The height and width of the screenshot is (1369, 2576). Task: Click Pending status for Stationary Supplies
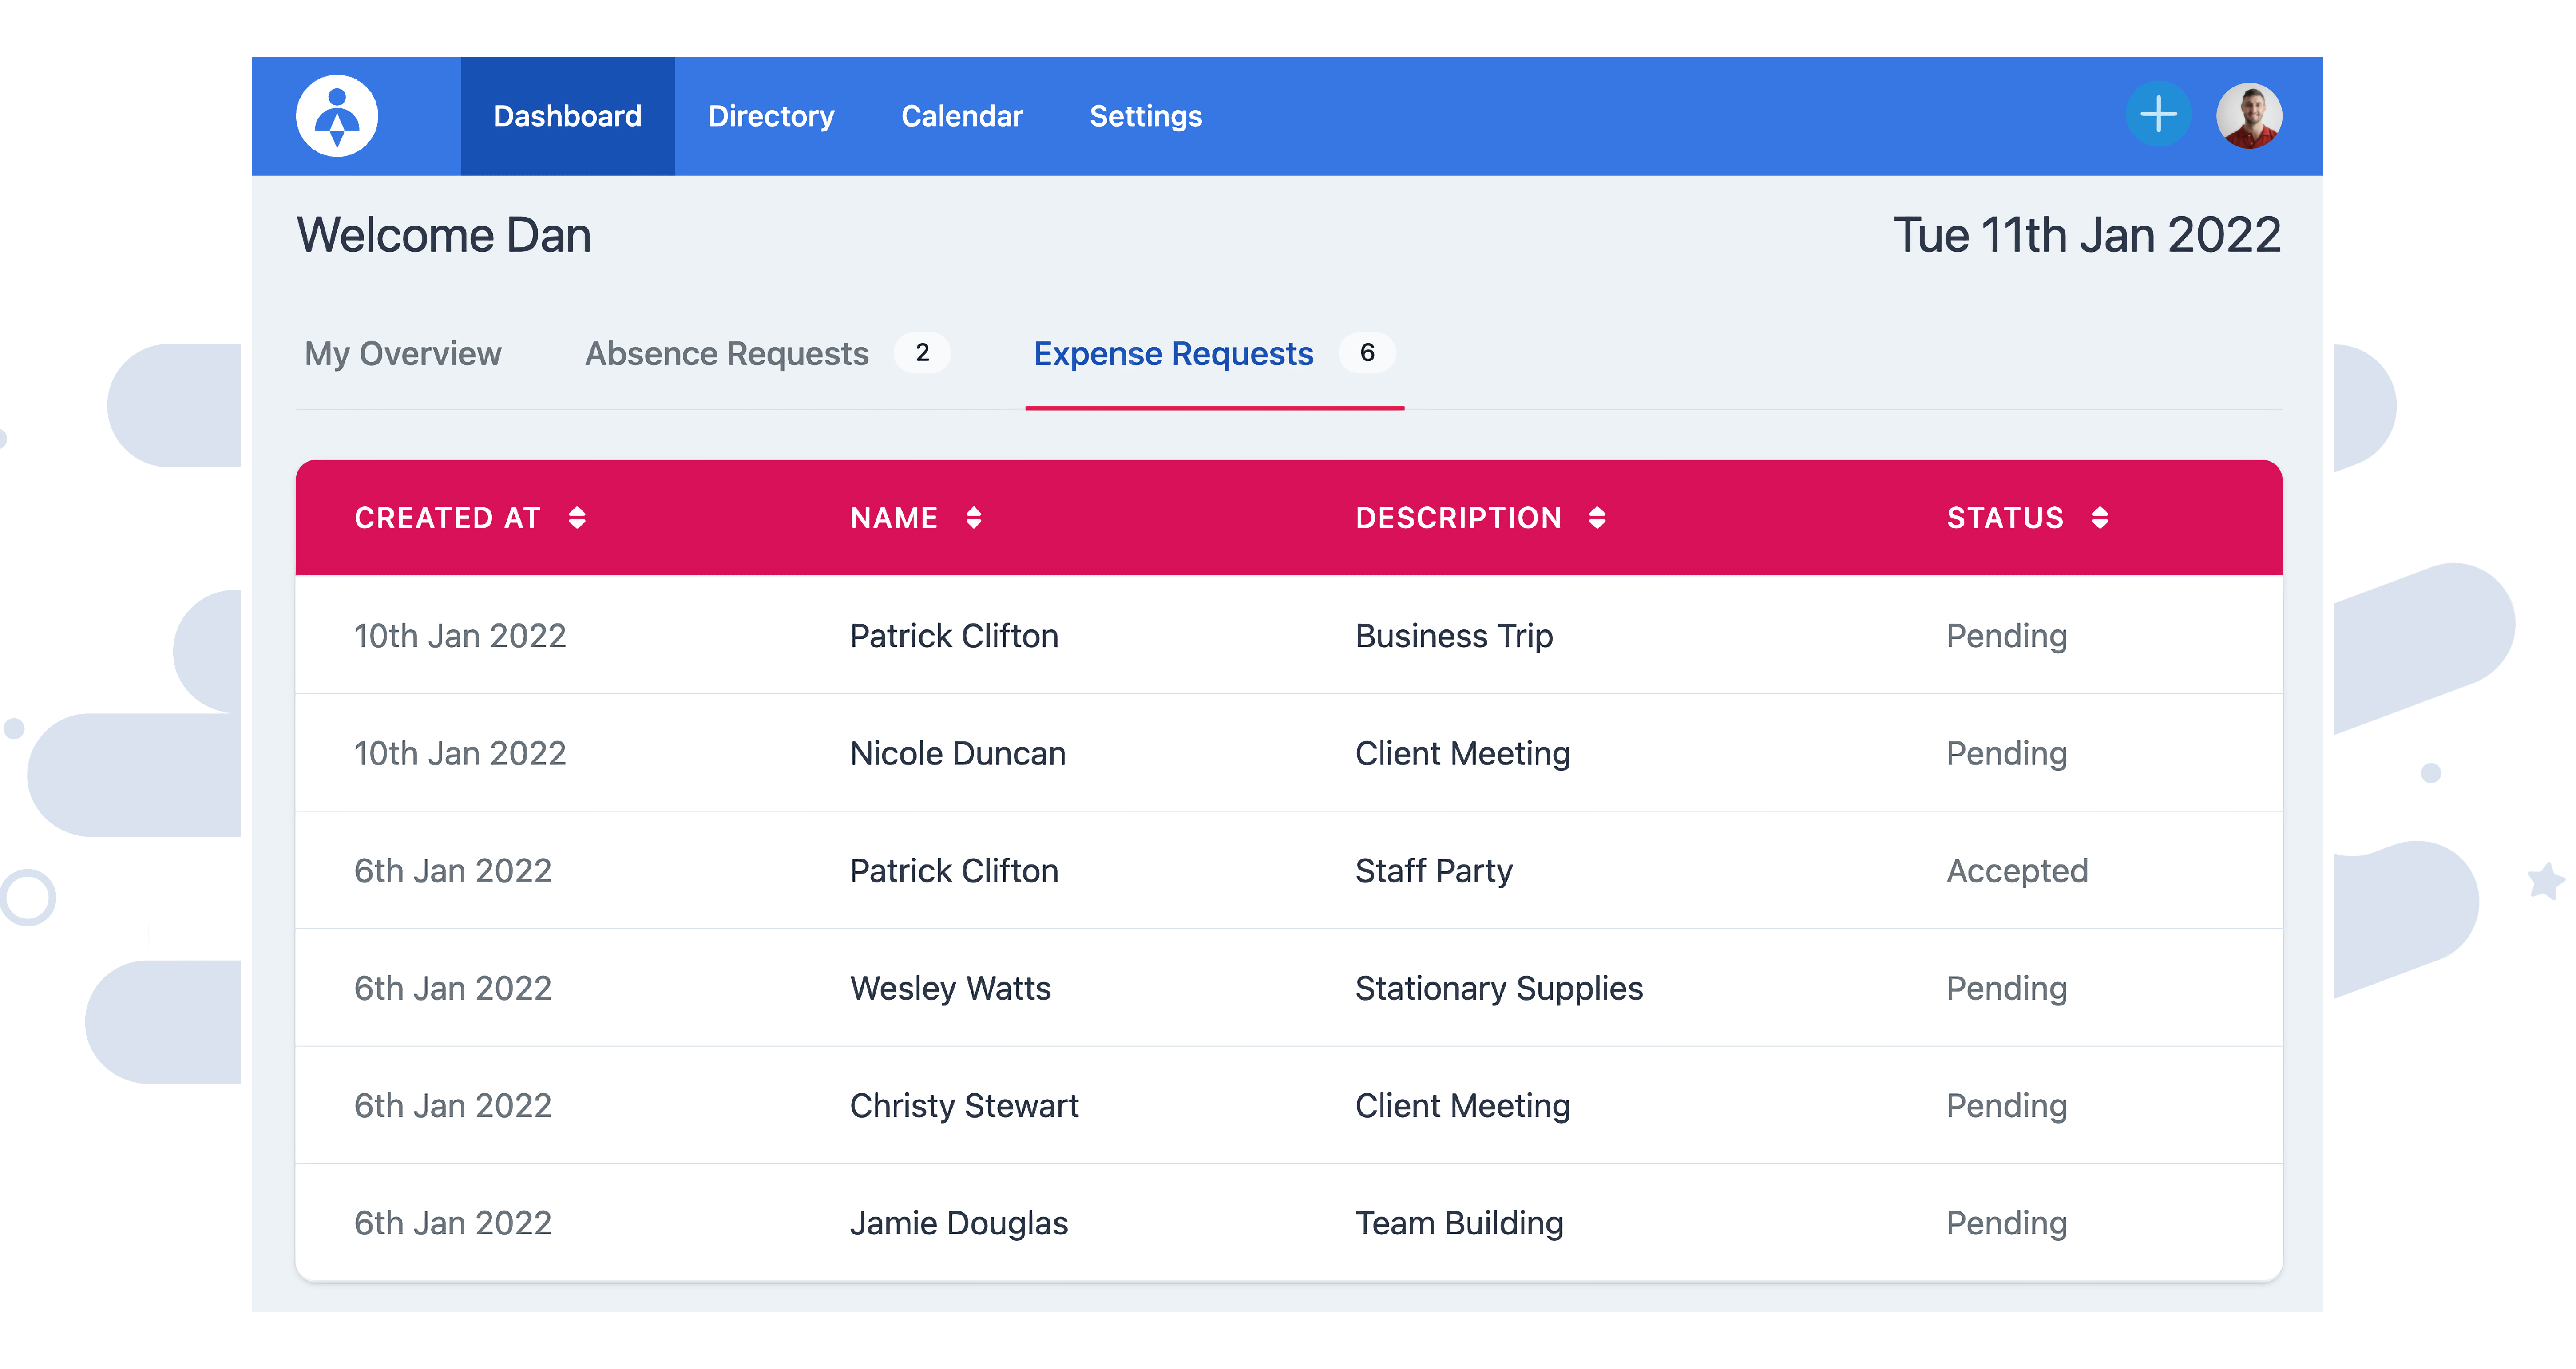tap(2006, 989)
